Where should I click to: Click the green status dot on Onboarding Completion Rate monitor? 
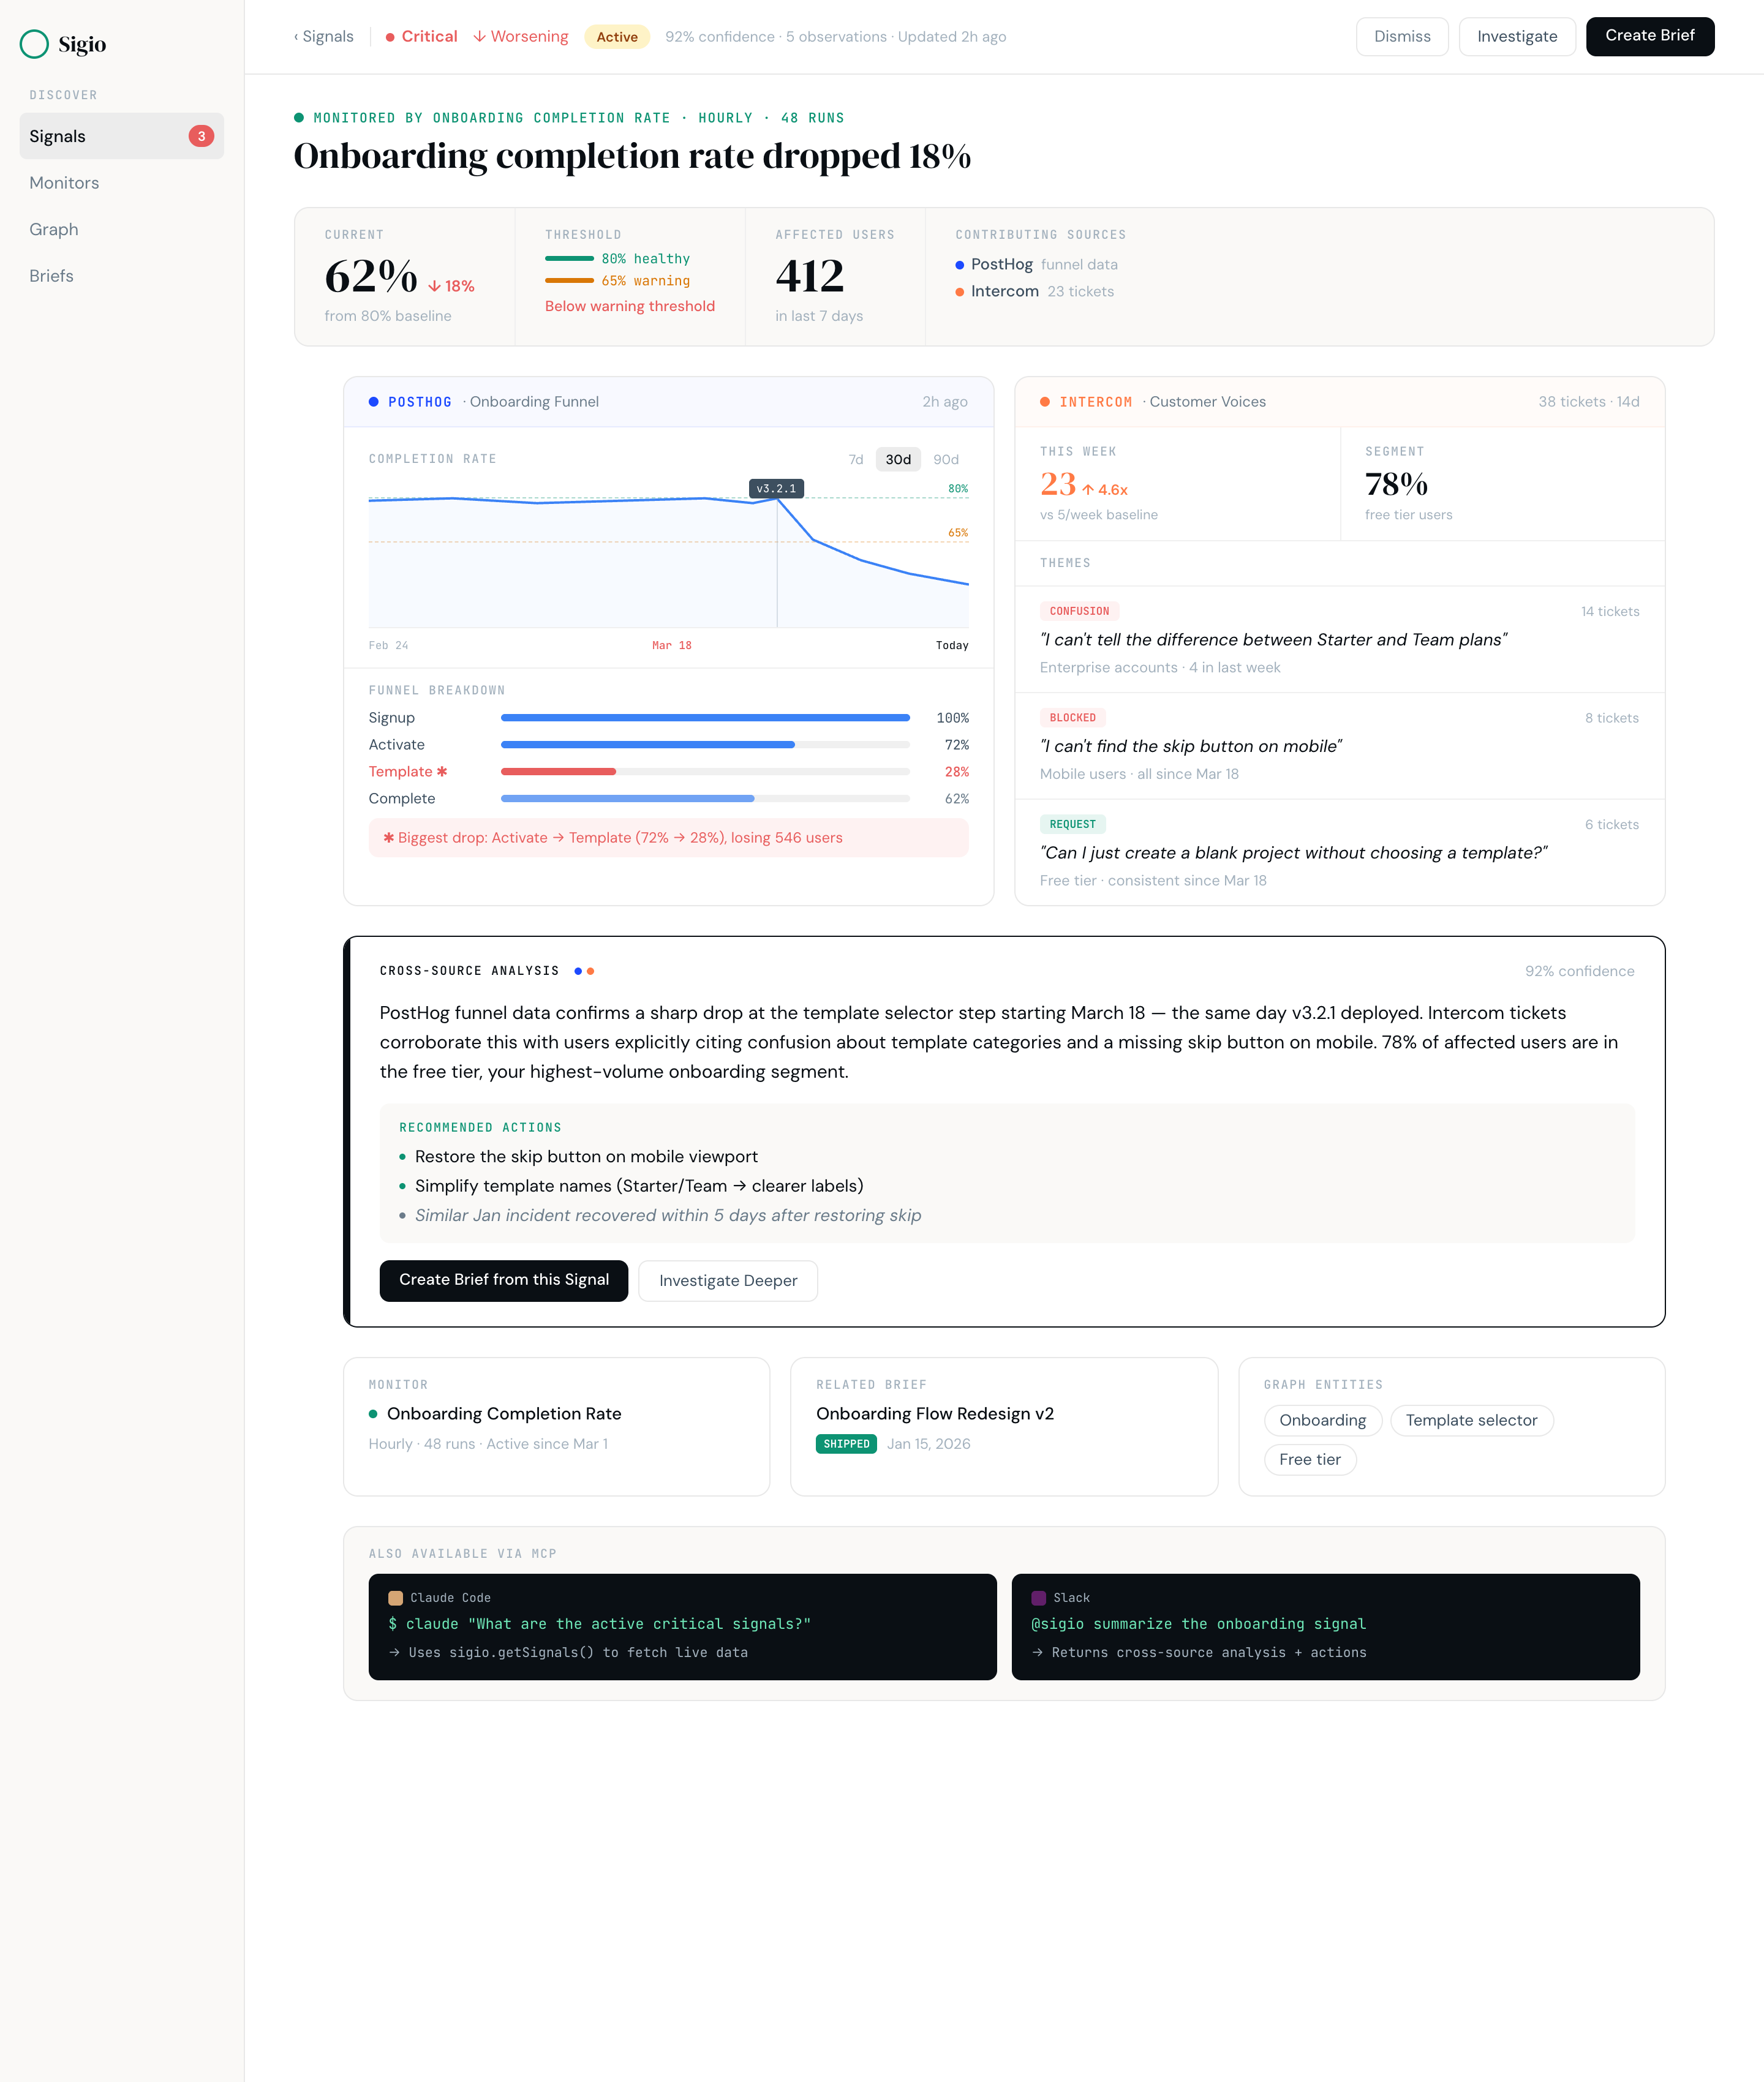[x=374, y=1413]
